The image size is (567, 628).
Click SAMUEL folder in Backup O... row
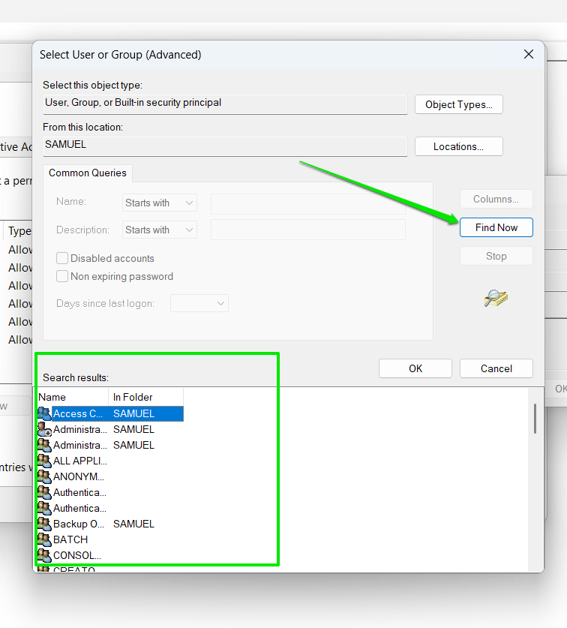coord(133,524)
